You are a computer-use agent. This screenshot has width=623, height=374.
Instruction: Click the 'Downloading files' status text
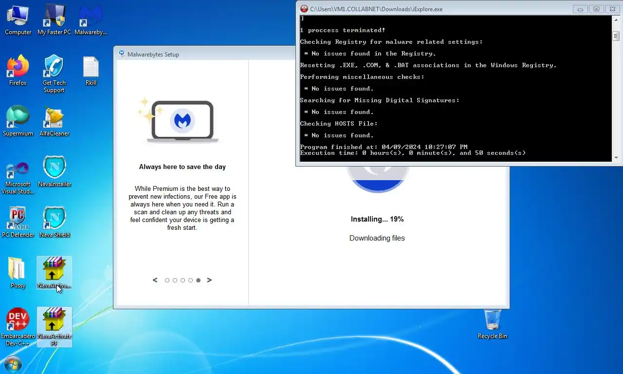click(377, 238)
